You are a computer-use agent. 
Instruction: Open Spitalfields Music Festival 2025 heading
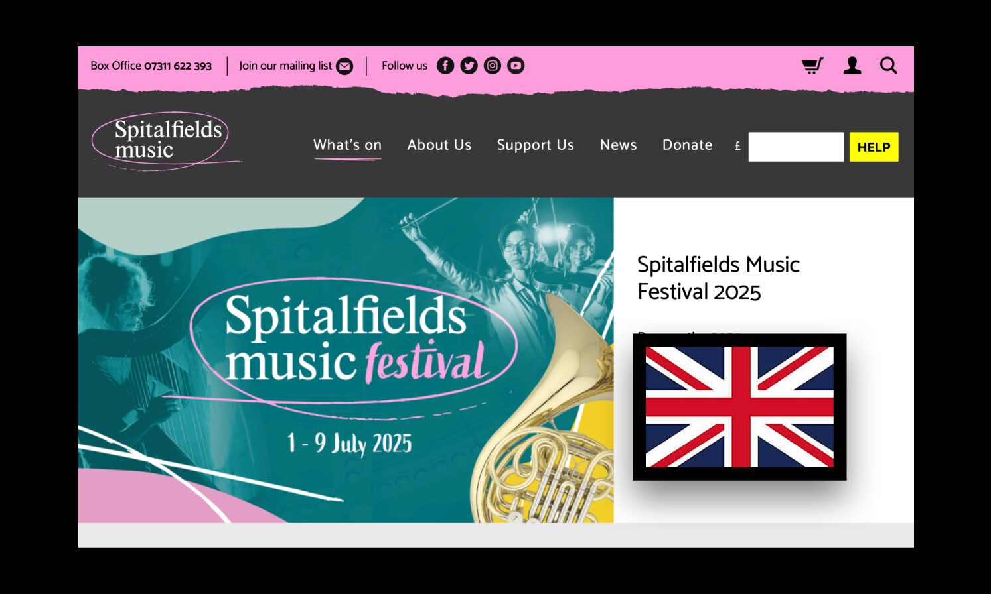[x=718, y=278]
